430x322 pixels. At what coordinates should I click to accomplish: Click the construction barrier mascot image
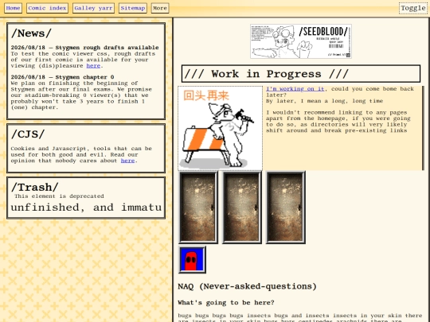pyautogui.click(x=221, y=128)
